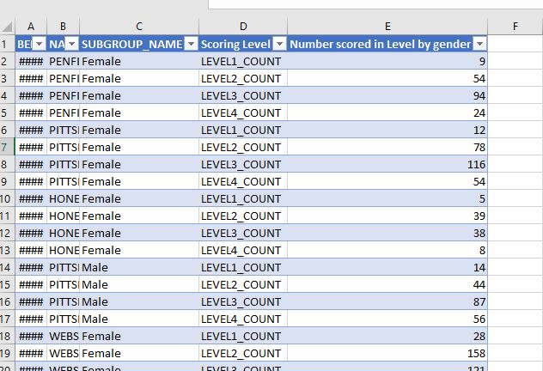Viewport: 543px width, 371px height.
Task: Click Female cell in row 10
Action: (139, 198)
